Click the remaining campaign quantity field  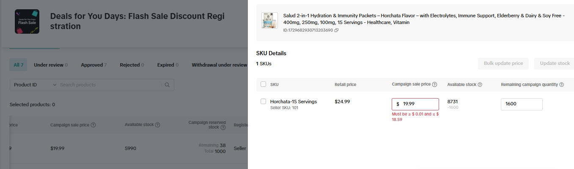pyautogui.click(x=521, y=104)
